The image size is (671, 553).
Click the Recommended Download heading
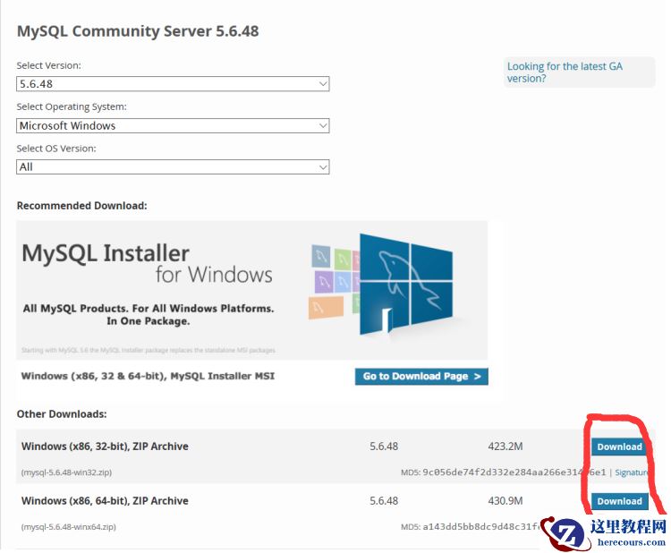point(81,206)
